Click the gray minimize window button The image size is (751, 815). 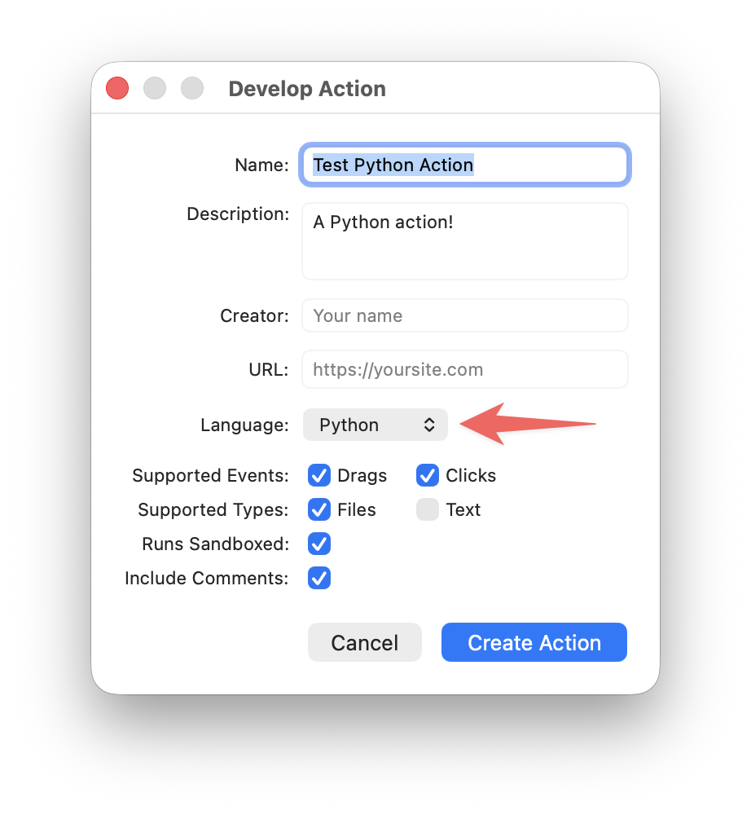tap(155, 88)
